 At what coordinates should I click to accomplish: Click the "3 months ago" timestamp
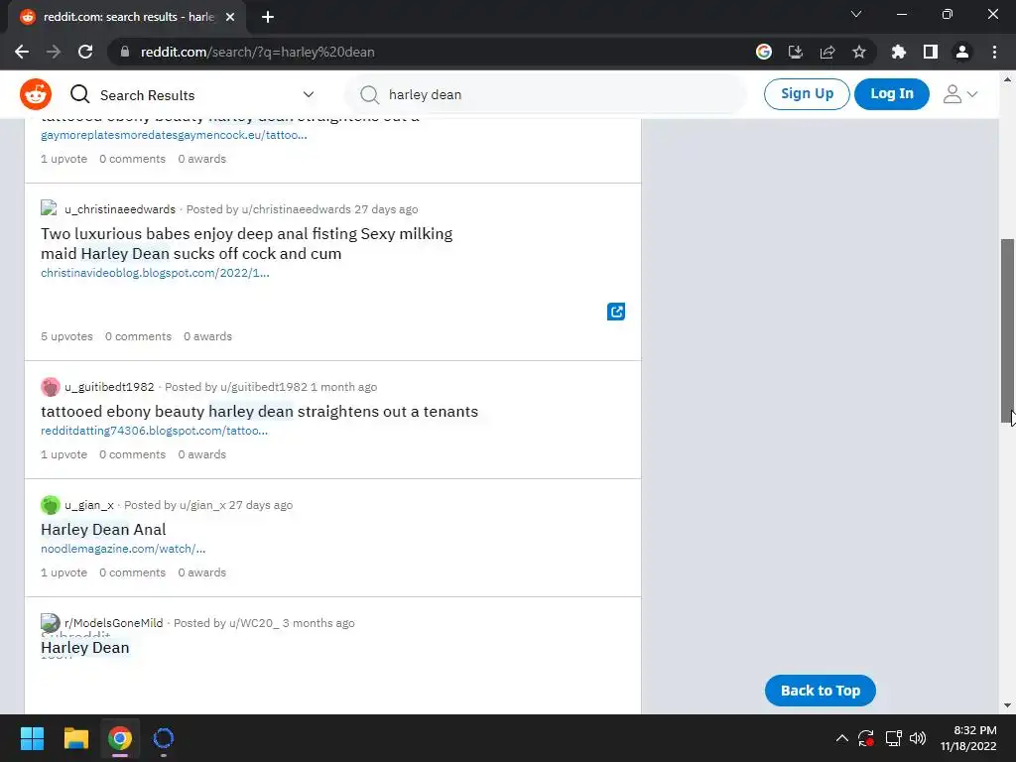pos(318,623)
